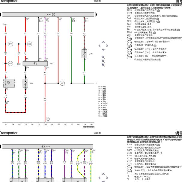Select the J391 entry in the first legend
The image size is (182, 182).
pos(152,16)
